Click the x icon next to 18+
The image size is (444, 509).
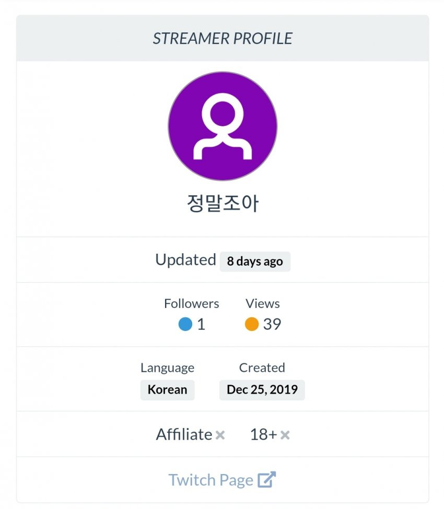point(285,435)
